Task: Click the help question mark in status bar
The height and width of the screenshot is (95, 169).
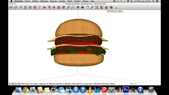Action: [x=19, y=84]
